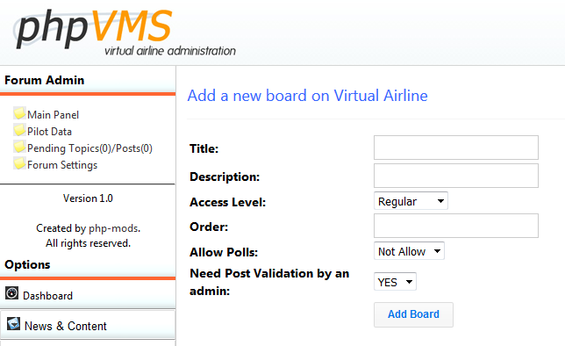565x346 pixels.
Task: Click the News & Content icon
Action: (13, 323)
